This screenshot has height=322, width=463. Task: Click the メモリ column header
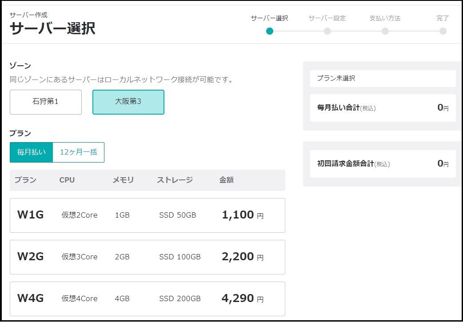(123, 180)
